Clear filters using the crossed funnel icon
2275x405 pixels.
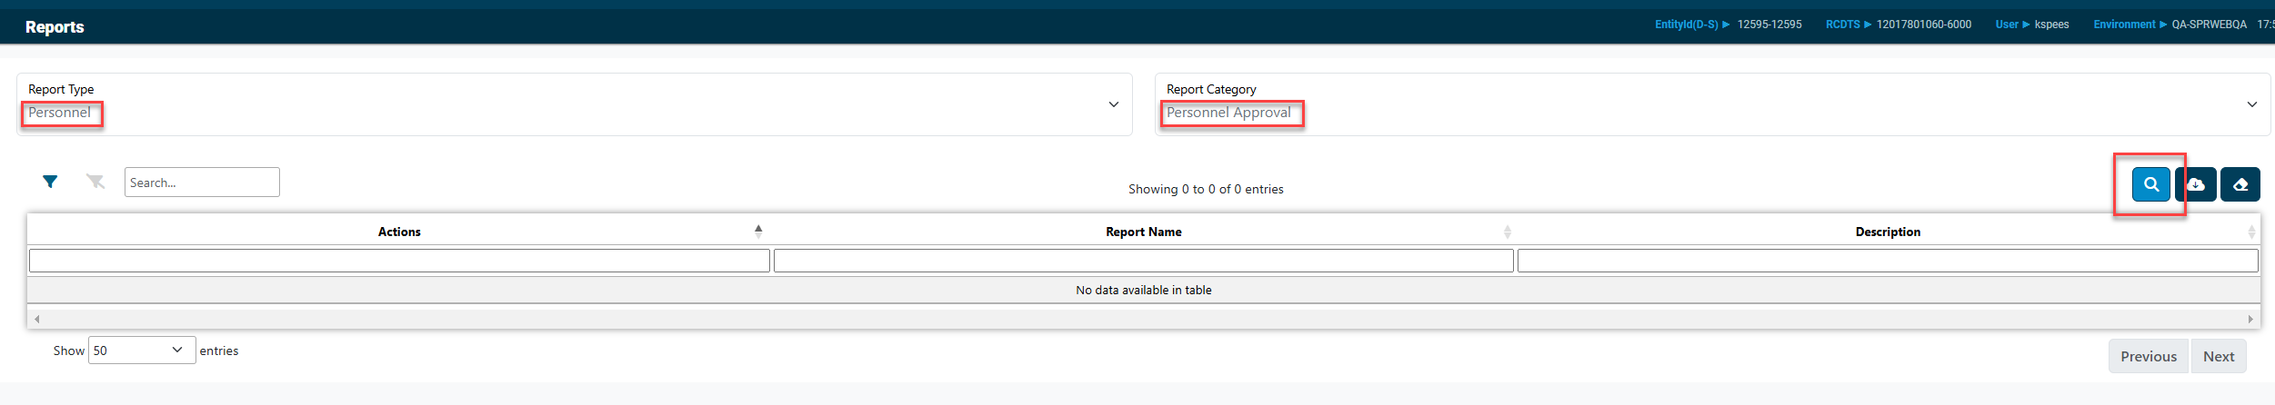click(x=95, y=182)
